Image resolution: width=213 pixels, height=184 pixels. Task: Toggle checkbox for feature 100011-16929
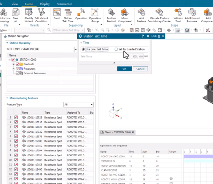click(16, 117)
